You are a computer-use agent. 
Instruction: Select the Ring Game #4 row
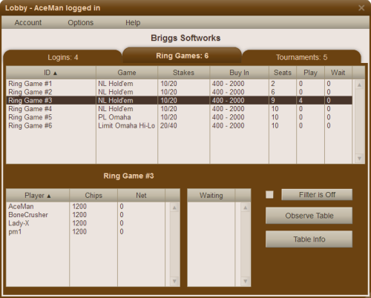point(179,109)
